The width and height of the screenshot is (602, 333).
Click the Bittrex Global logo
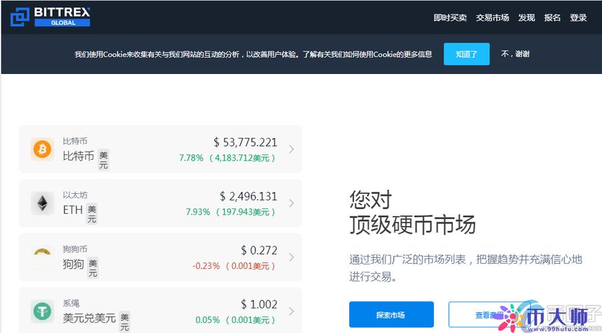click(50, 17)
